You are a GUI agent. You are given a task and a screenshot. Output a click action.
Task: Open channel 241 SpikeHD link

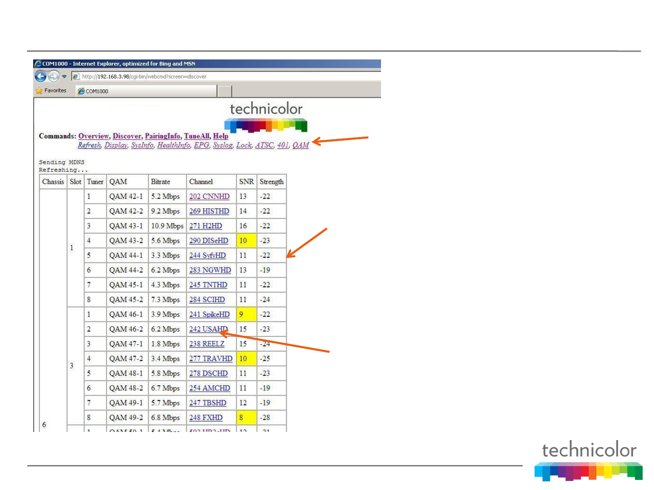pos(209,314)
